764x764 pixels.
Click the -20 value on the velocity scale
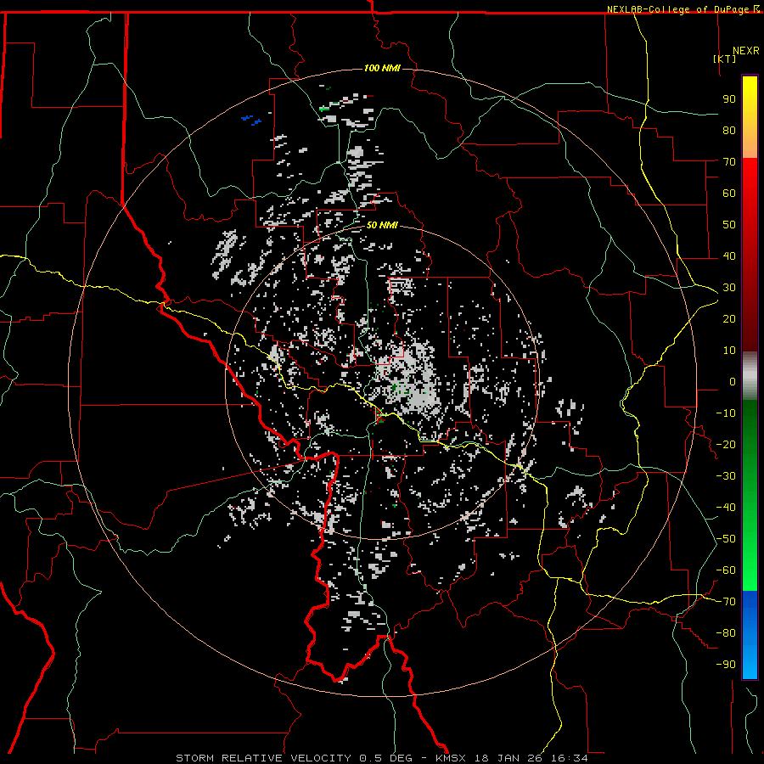[x=726, y=445]
